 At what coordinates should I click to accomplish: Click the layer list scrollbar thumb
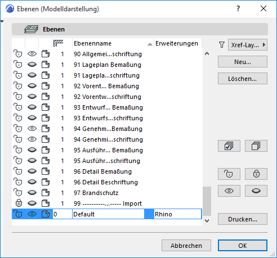tap(207, 201)
